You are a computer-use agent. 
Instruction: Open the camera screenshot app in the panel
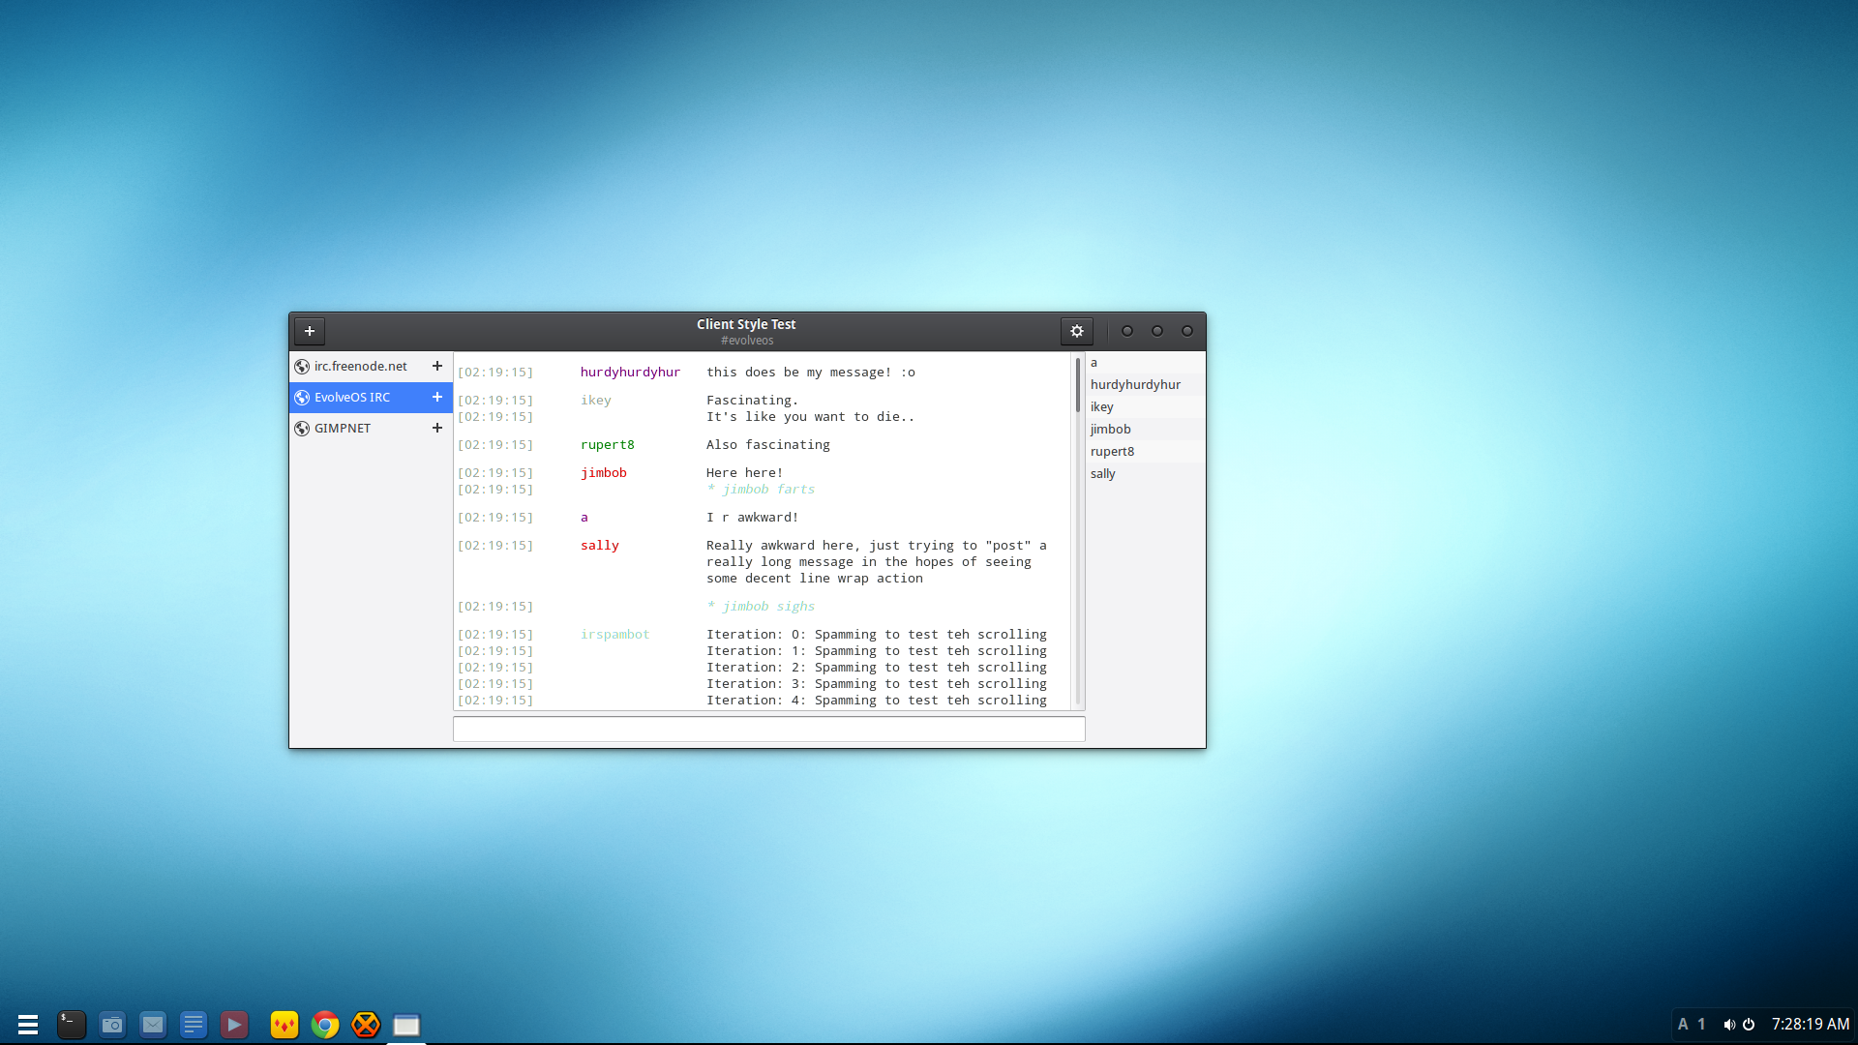(x=112, y=1025)
